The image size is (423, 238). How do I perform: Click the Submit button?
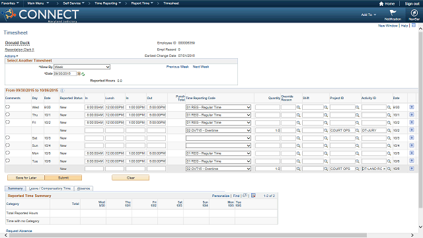pyautogui.click(x=63, y=178)
